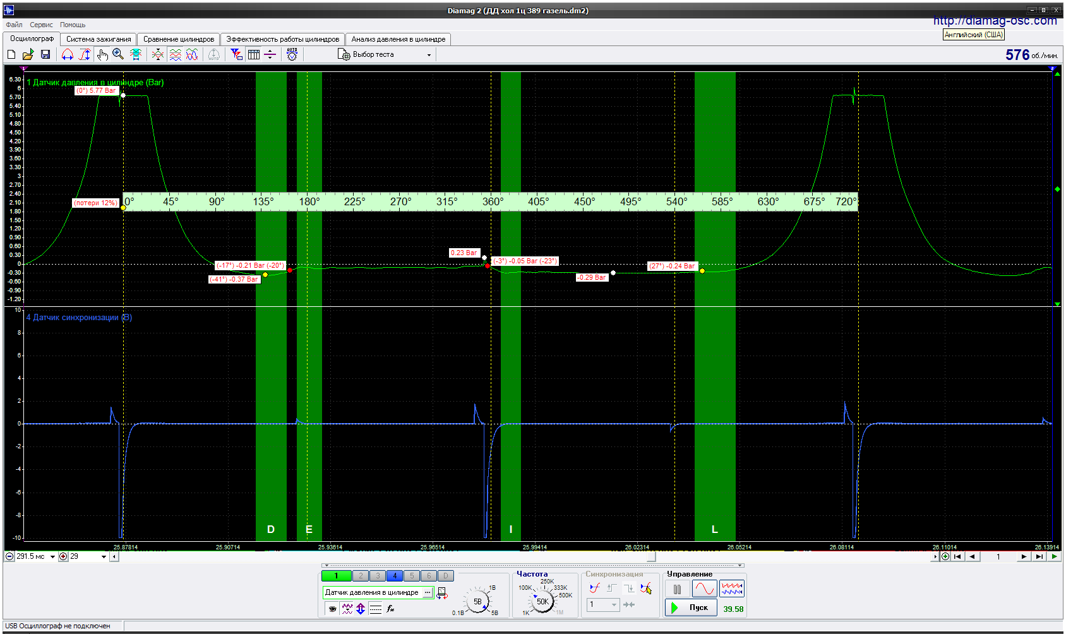Open the Выбор теста dropdown

pos(385,55)
